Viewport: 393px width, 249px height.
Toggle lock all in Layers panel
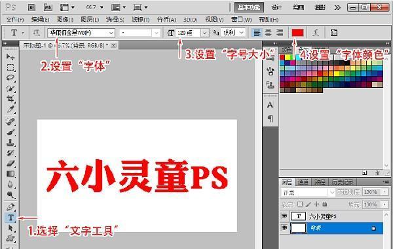[x=325, y=204]
